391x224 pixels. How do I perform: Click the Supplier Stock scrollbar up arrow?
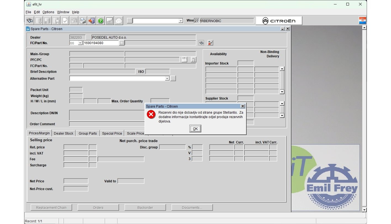tap(282, 103)
